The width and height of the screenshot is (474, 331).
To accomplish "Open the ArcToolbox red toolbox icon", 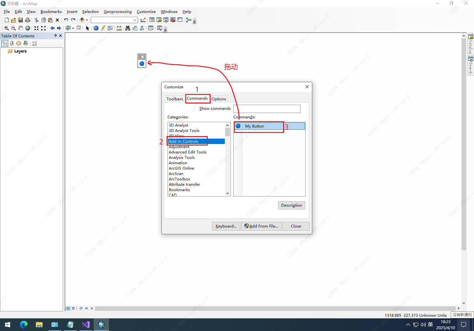I will [x=173, y=20].
